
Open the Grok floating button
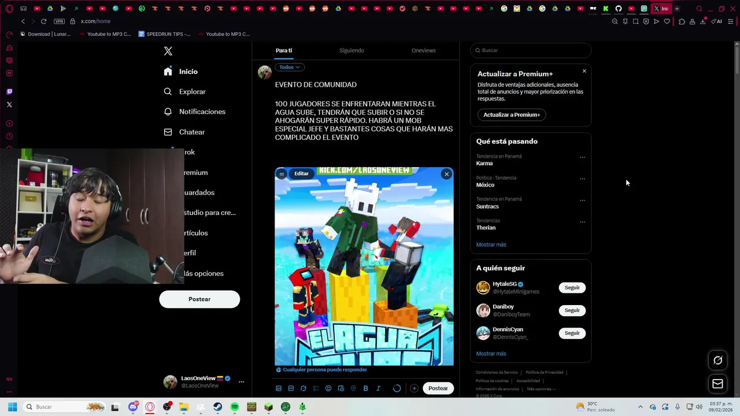tap(717, 360)
